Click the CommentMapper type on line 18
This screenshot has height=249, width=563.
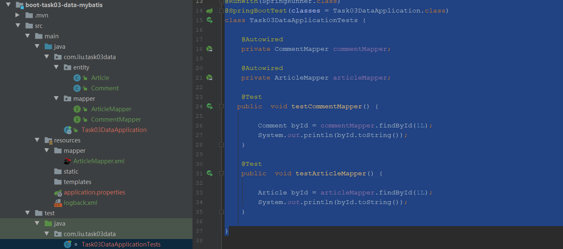click(x=301, y=49)
